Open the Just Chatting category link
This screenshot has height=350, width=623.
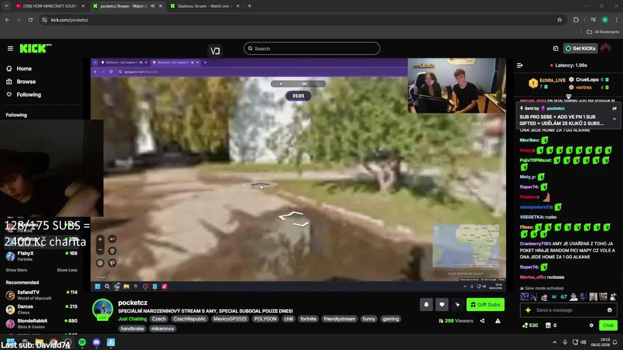(132, 319)
